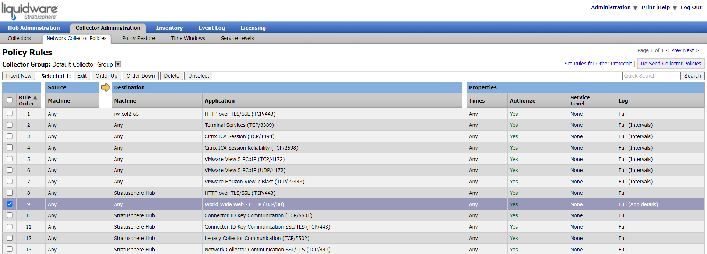This screenshot has width=707, height=254.
Task: Click the Liquidware Stratusphere logo
Action: (x=29, y=11)
